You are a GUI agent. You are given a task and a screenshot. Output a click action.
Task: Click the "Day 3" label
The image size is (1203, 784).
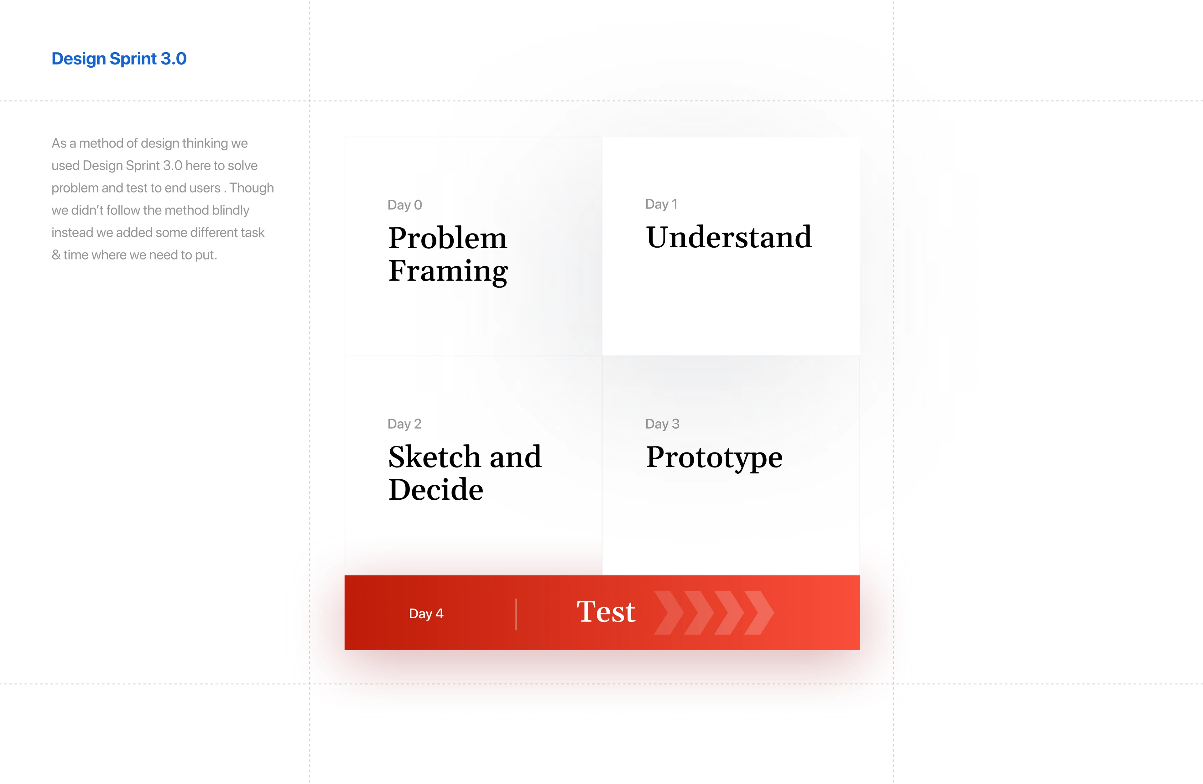(x=662, y=424)
